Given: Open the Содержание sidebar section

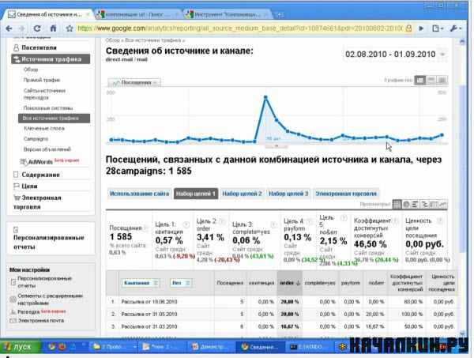Looking at the screenshot, I should 40,175.
